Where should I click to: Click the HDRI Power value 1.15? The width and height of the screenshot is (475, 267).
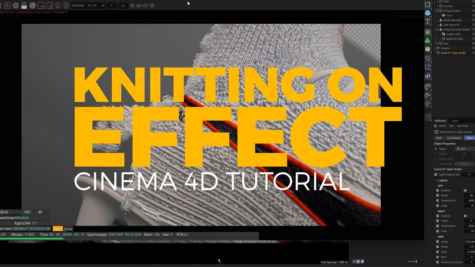[469, 247]
